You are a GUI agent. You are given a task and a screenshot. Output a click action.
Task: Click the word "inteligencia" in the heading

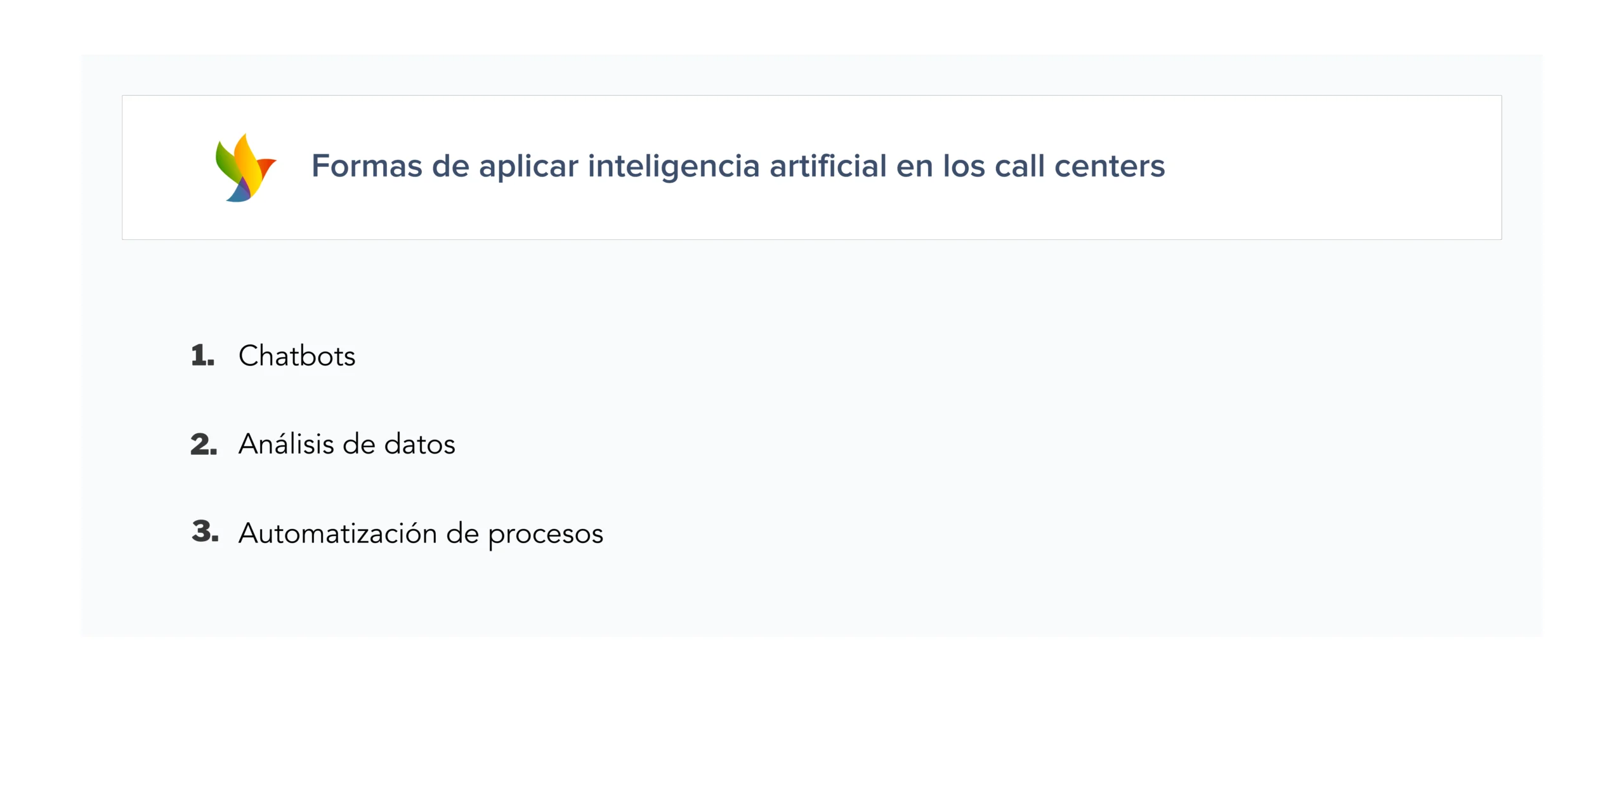click(674, 167)
